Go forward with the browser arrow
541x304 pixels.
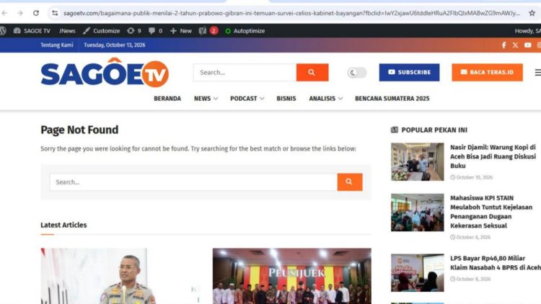[20, 13]
